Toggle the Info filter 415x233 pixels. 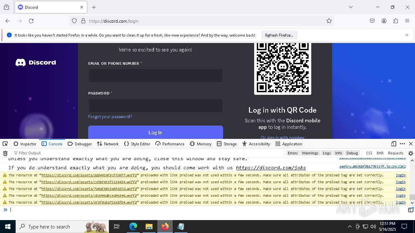click(338, 153)
